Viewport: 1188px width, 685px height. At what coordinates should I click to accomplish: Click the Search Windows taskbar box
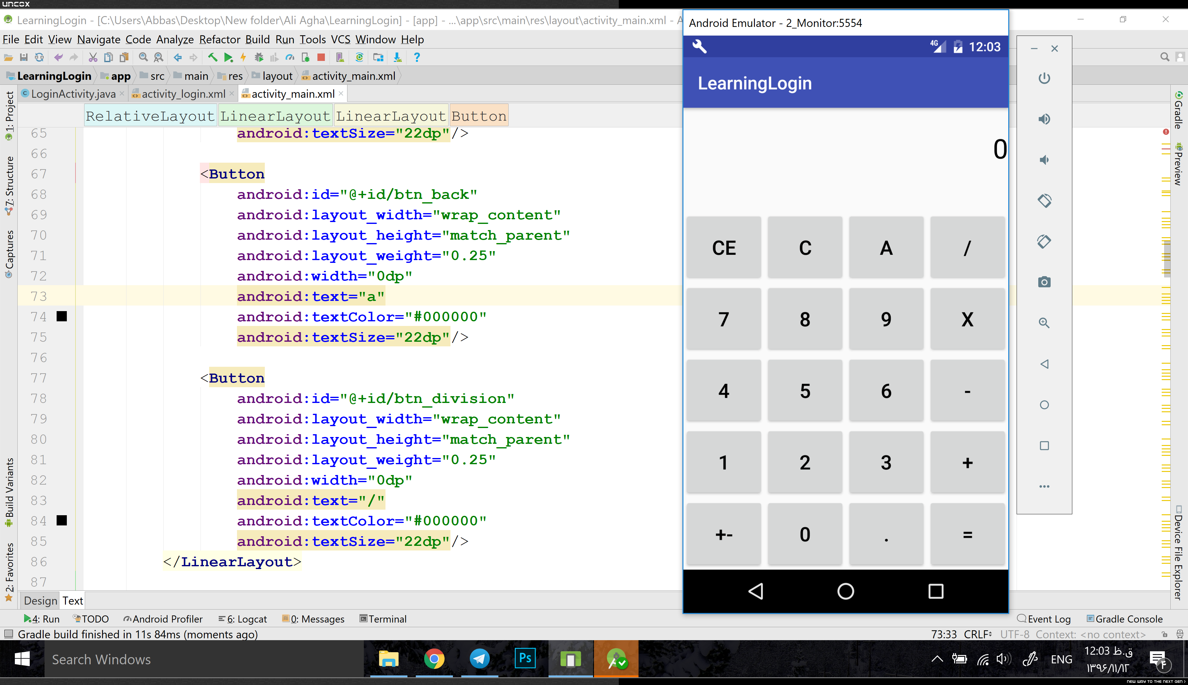click(x=204, y=659)
